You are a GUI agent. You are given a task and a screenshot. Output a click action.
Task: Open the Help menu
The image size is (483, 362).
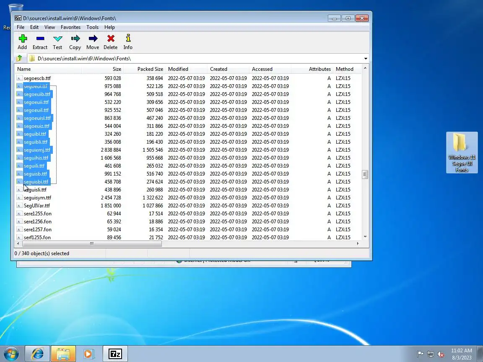click(109, 27)
